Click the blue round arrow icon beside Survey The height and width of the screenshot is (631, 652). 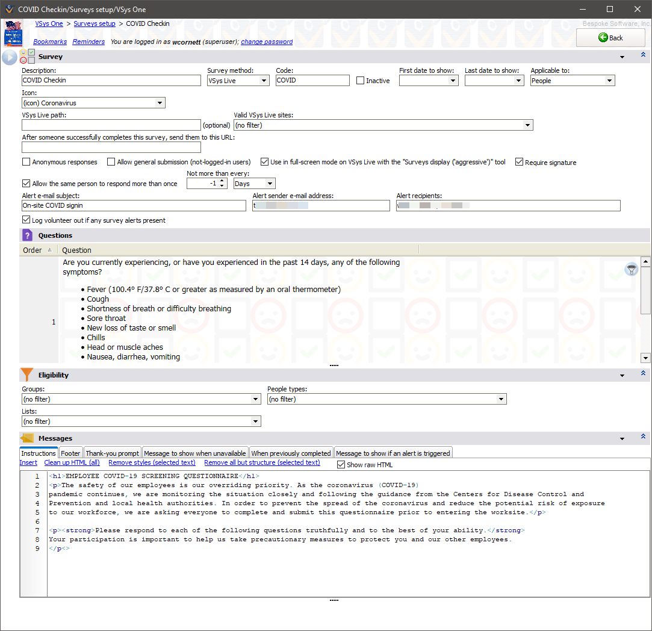10,57
